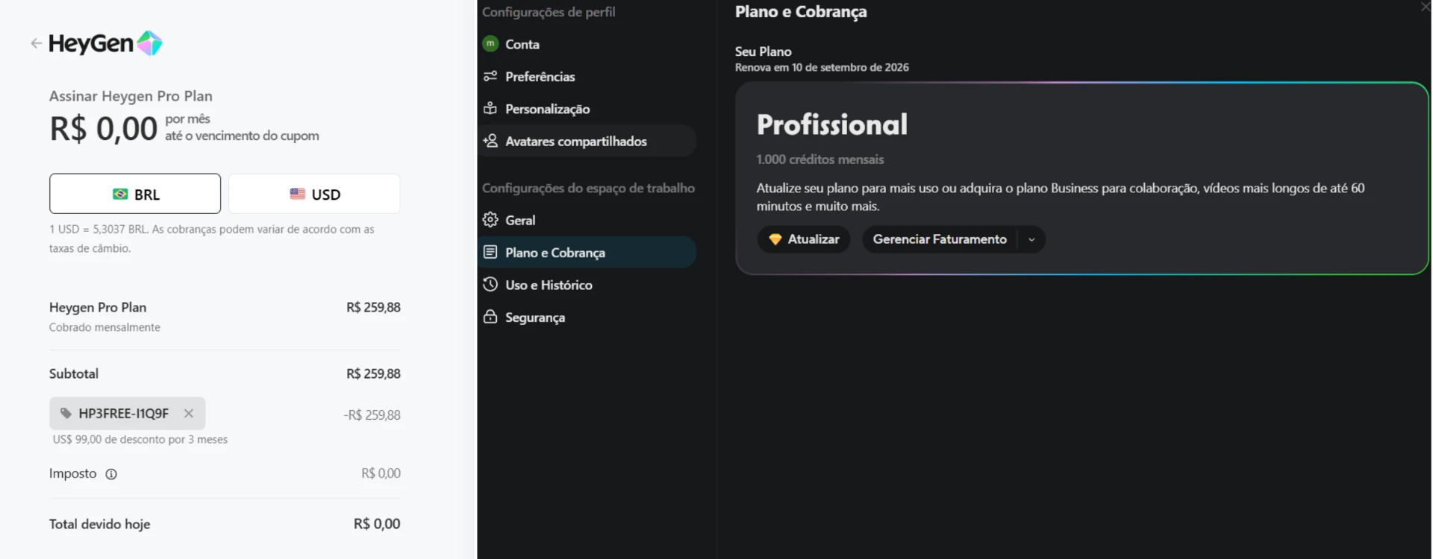Click the Profissional plan card
This screenshot has width=1433, height=559.
point(1082,178)
